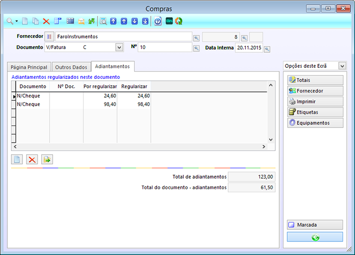Switch to Outros Dados tab
355x255 pixels.
pyautogui.click(x=71, y=67)
